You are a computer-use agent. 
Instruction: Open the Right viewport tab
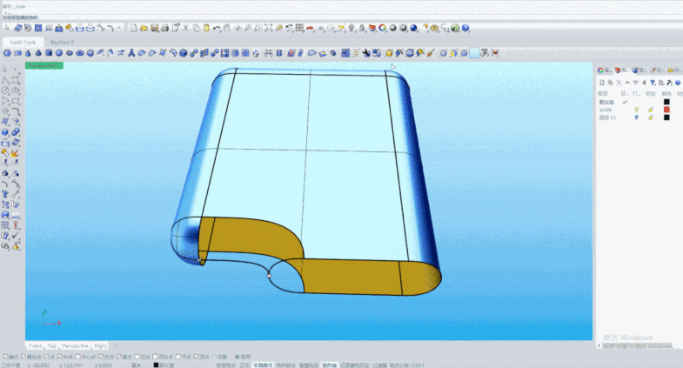[x=101, y=345]
